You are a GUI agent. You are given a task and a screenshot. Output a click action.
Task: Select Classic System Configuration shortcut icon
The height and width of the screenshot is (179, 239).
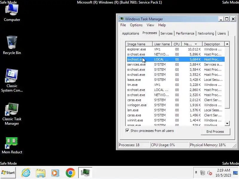[12, 80]
